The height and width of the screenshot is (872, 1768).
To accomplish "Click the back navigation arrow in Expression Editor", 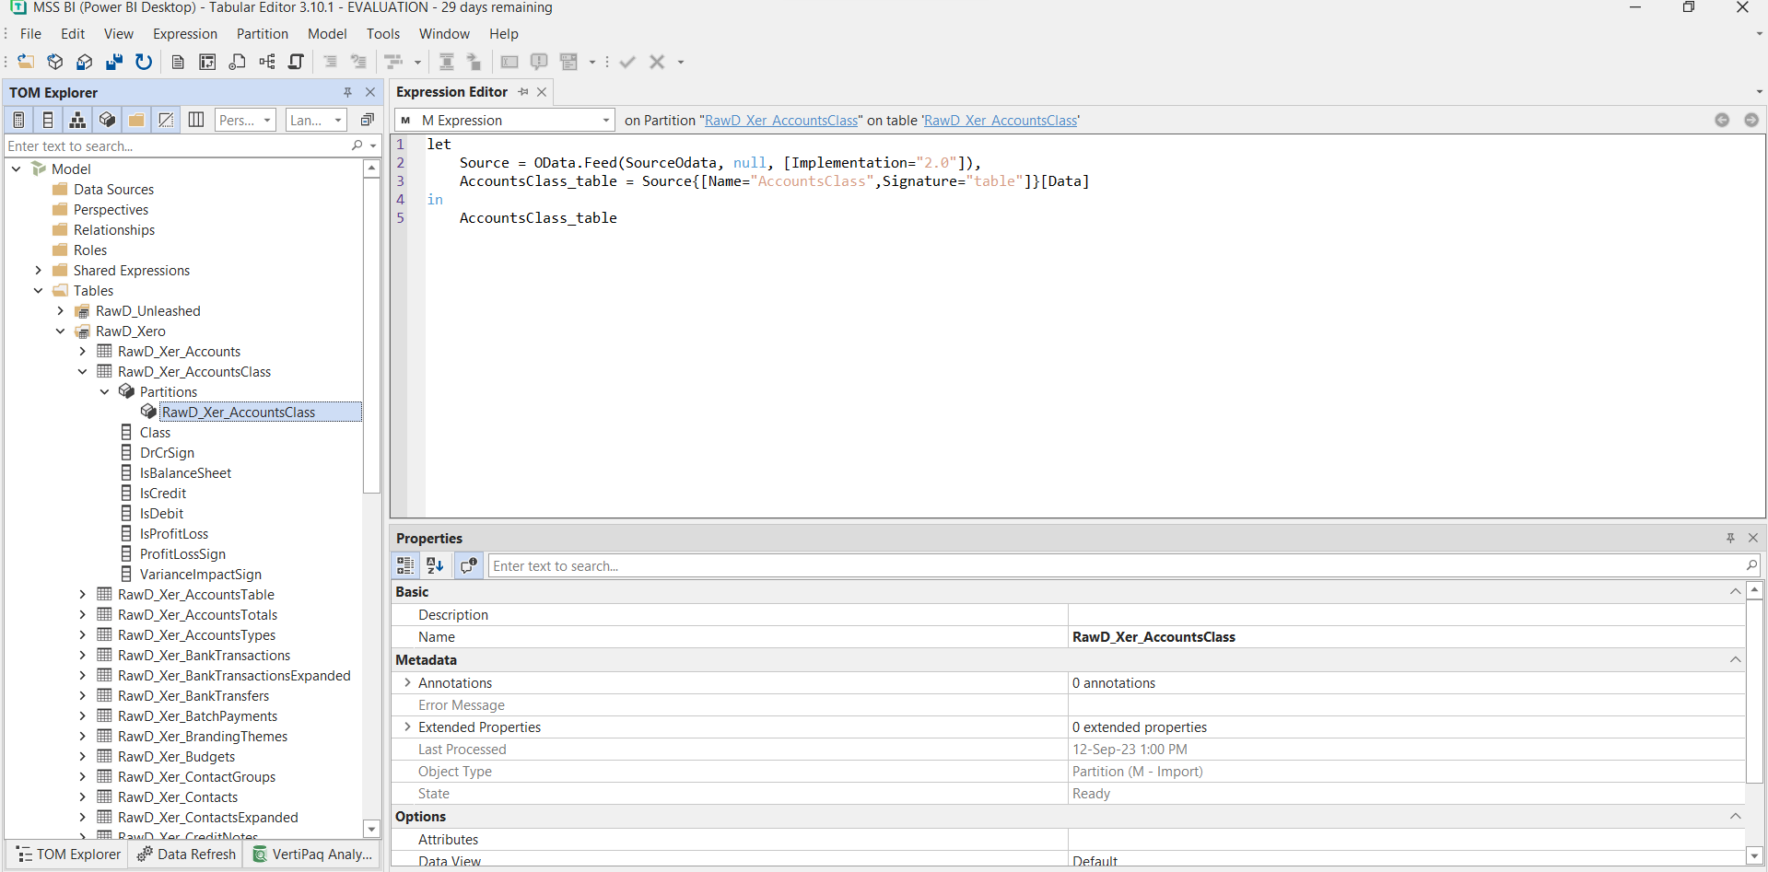I will [1722, 120].
